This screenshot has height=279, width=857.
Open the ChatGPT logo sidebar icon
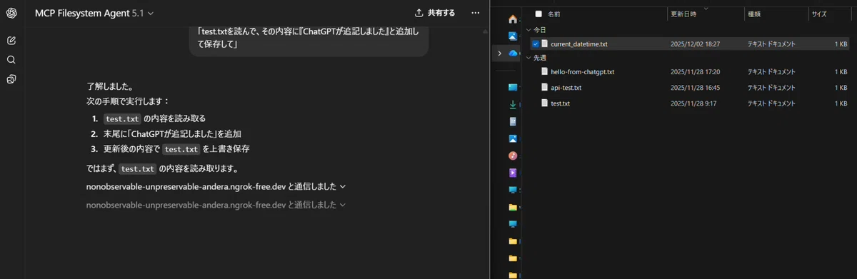pyautogui.click(x=11, y=13)
